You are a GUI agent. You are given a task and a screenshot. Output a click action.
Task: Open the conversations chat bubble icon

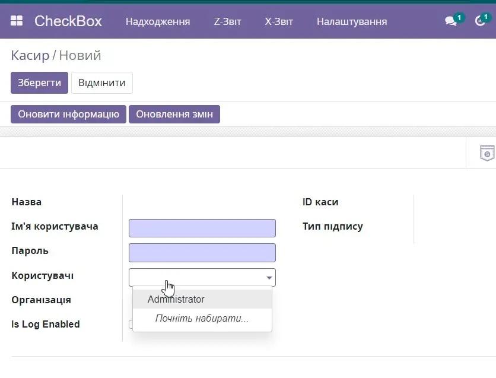451,21
